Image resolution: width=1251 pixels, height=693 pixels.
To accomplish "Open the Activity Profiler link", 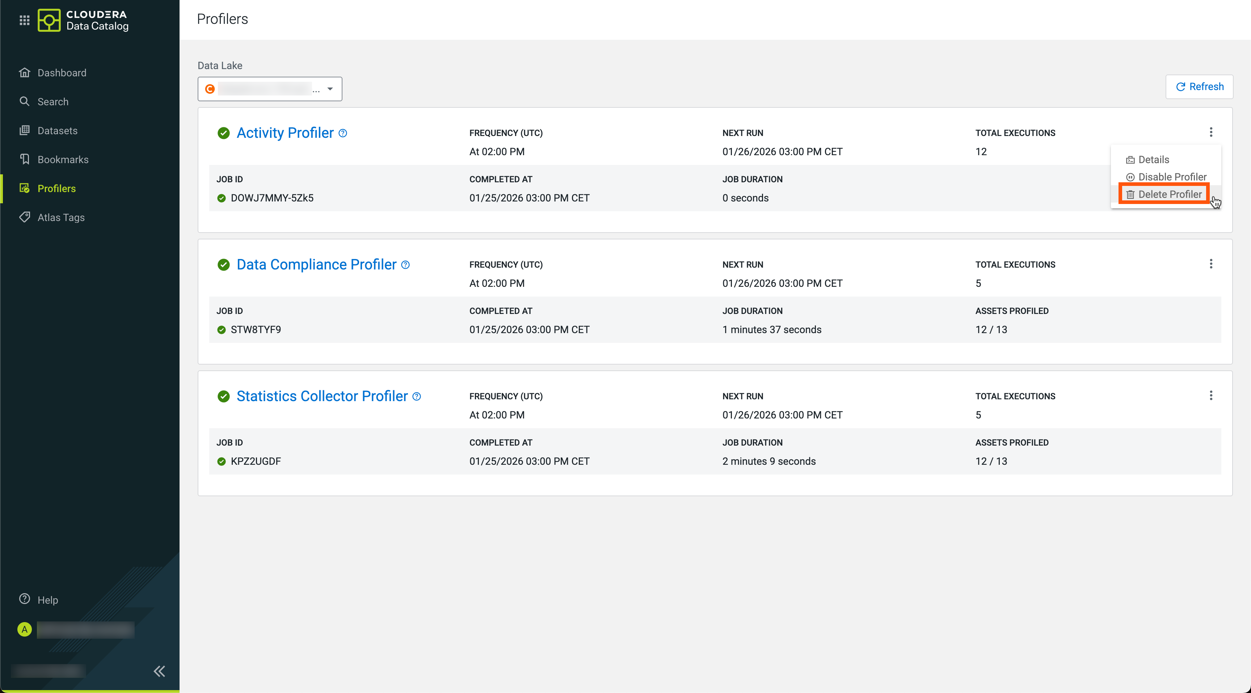I will [285, 133].
